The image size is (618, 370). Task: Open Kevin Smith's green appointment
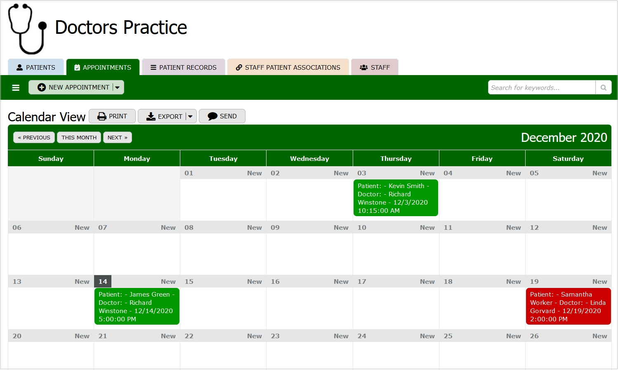pos(395,198)
